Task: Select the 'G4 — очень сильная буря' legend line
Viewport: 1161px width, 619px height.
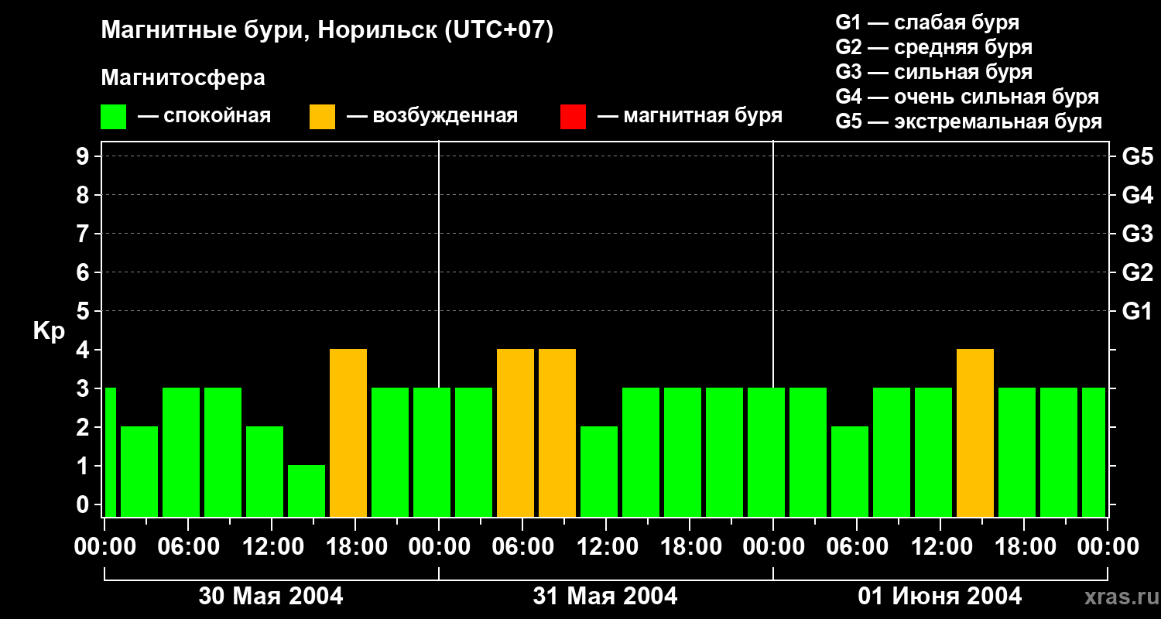Action: pos(967,97)
